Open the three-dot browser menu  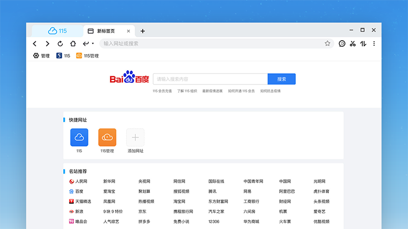[x=374, y=44]
